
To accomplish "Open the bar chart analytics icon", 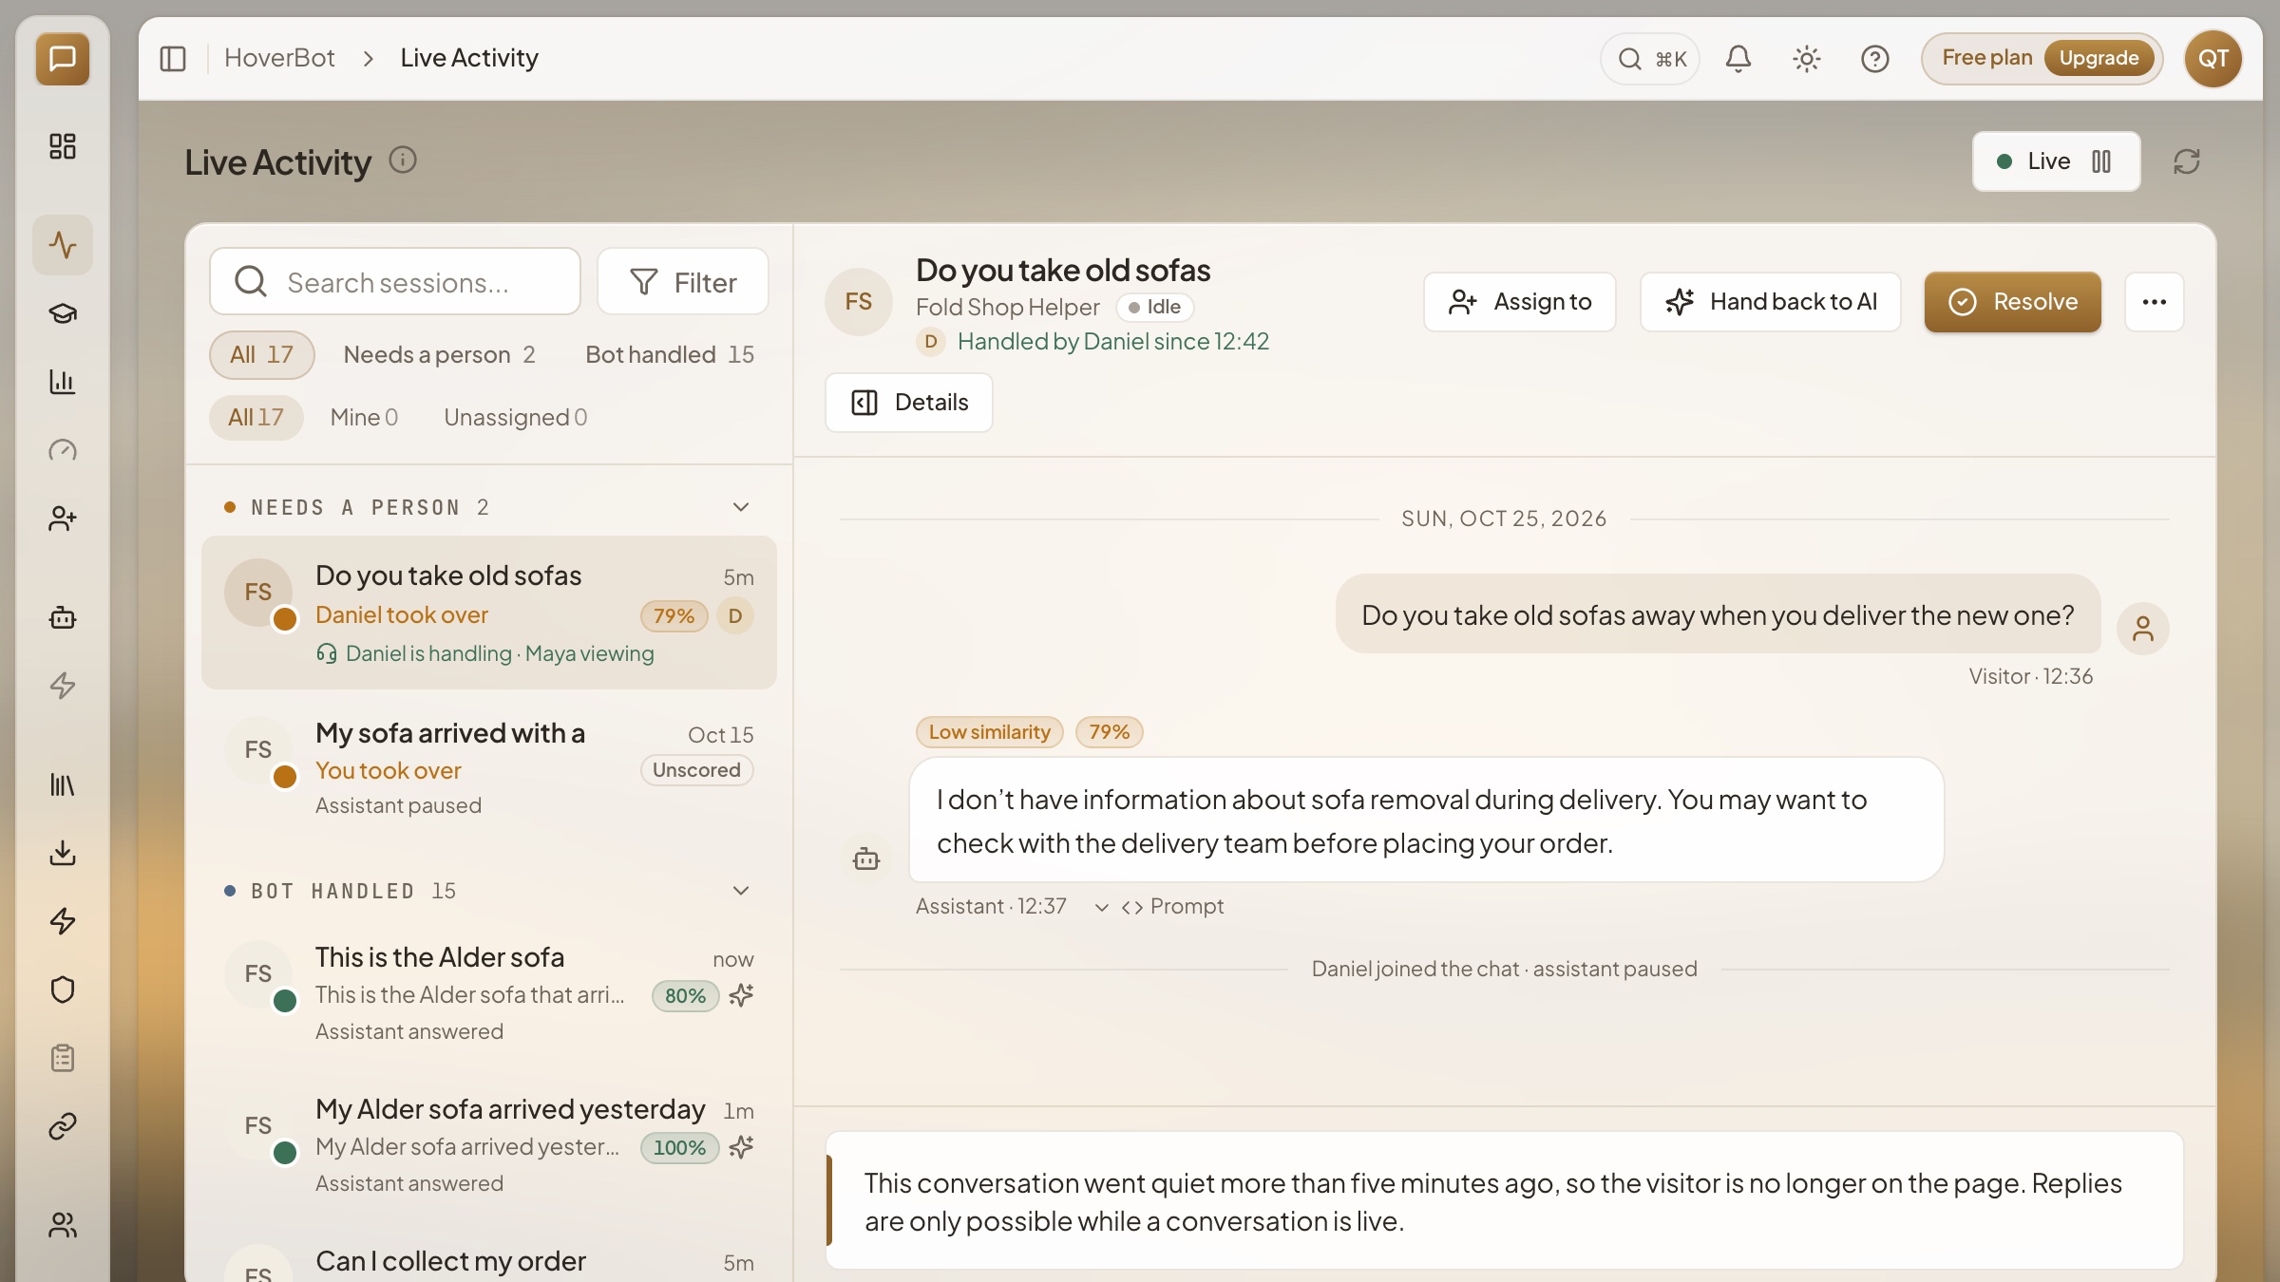I will pyautogui.click(x=63, y=382).
